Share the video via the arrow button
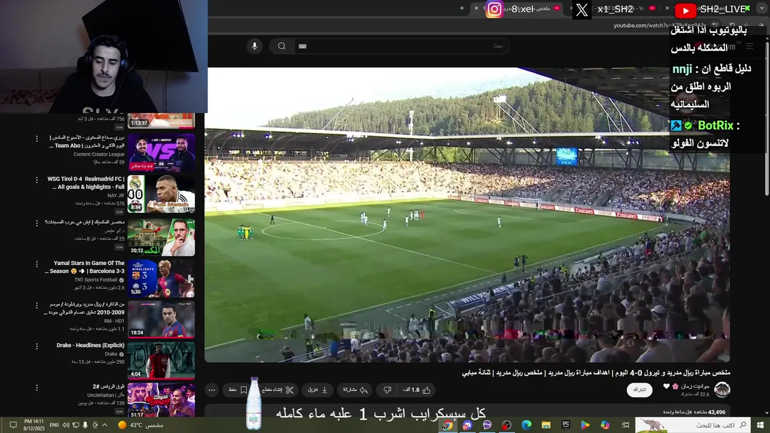The image size is (770, 433). click(356, 390)
